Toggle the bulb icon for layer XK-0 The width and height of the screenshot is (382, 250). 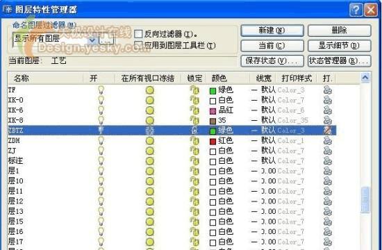(101, 100)
